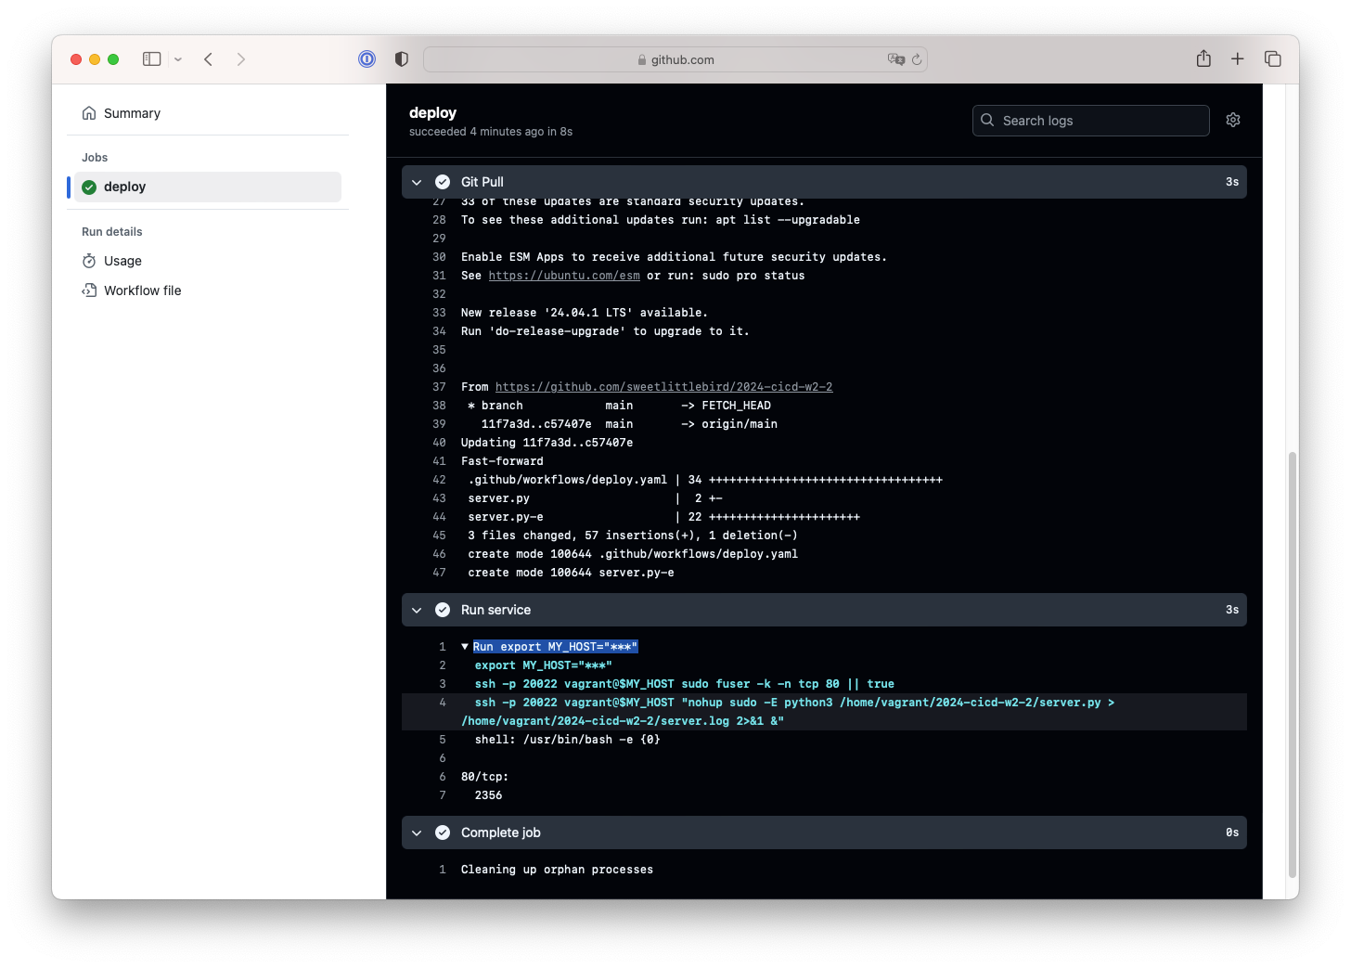Click the github.com address bar
1351x968 pixels.
point(675,59)
